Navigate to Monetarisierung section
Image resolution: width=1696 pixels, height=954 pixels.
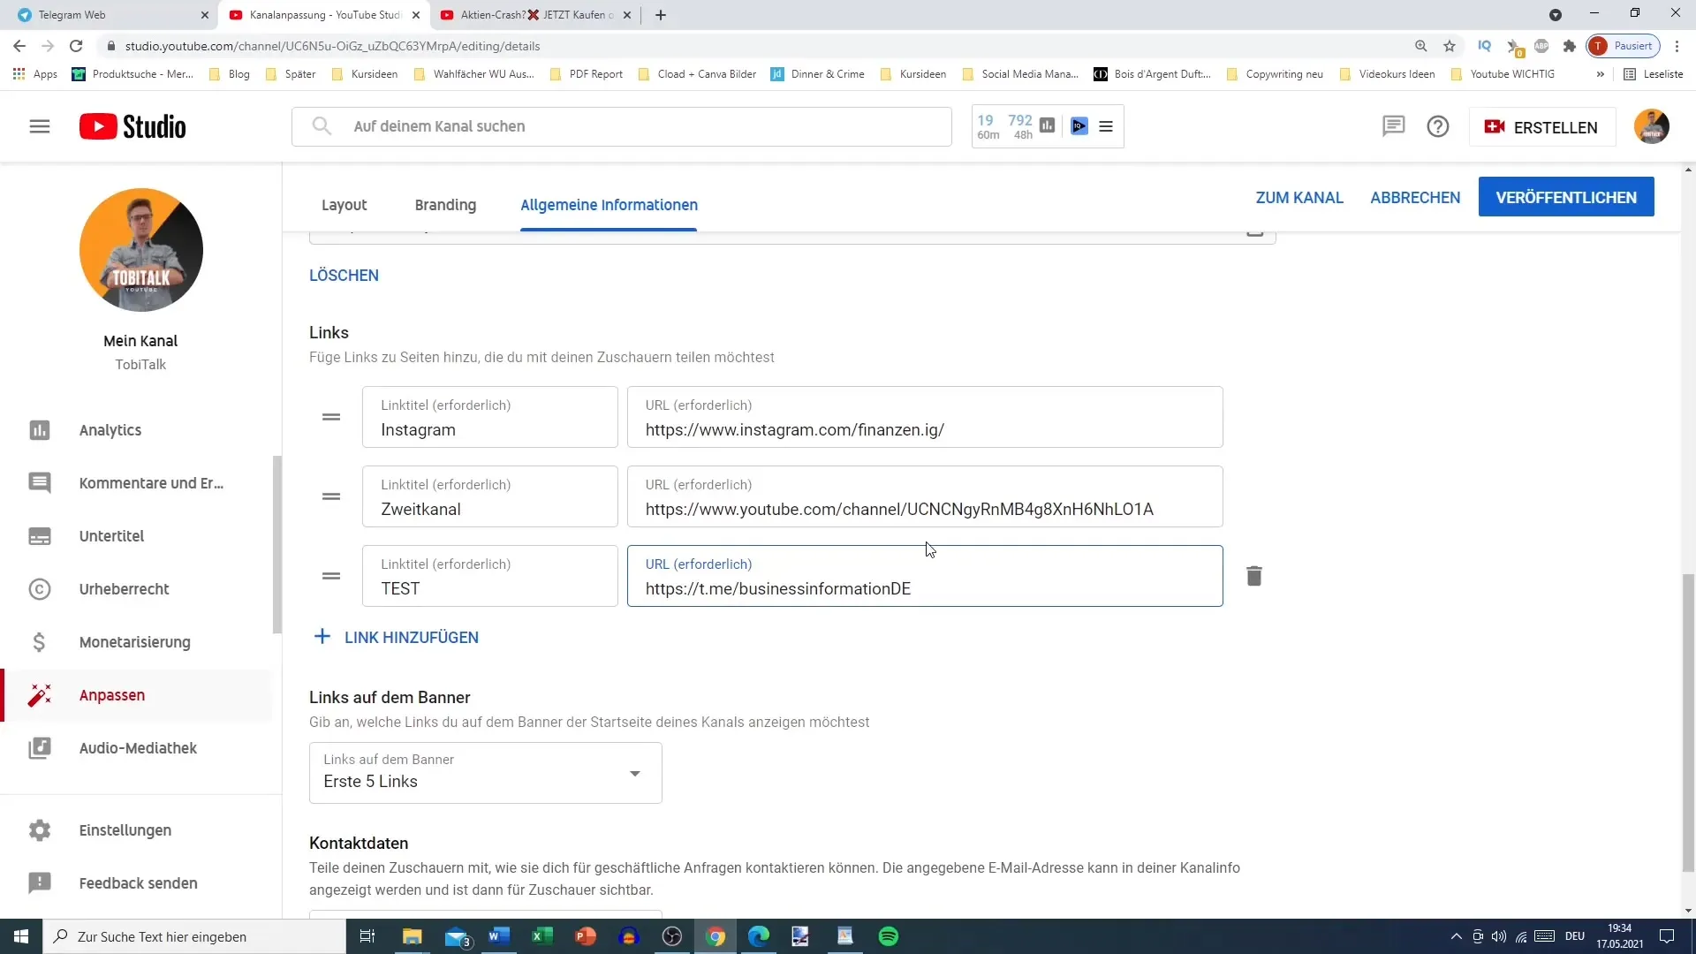tap(135, 642)
